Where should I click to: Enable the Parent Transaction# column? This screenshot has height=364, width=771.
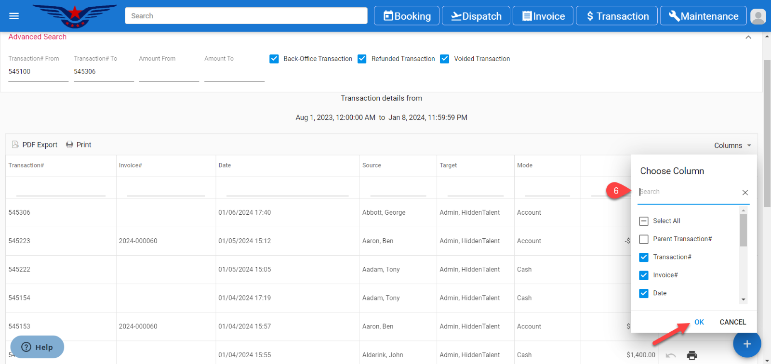(644, 239)
